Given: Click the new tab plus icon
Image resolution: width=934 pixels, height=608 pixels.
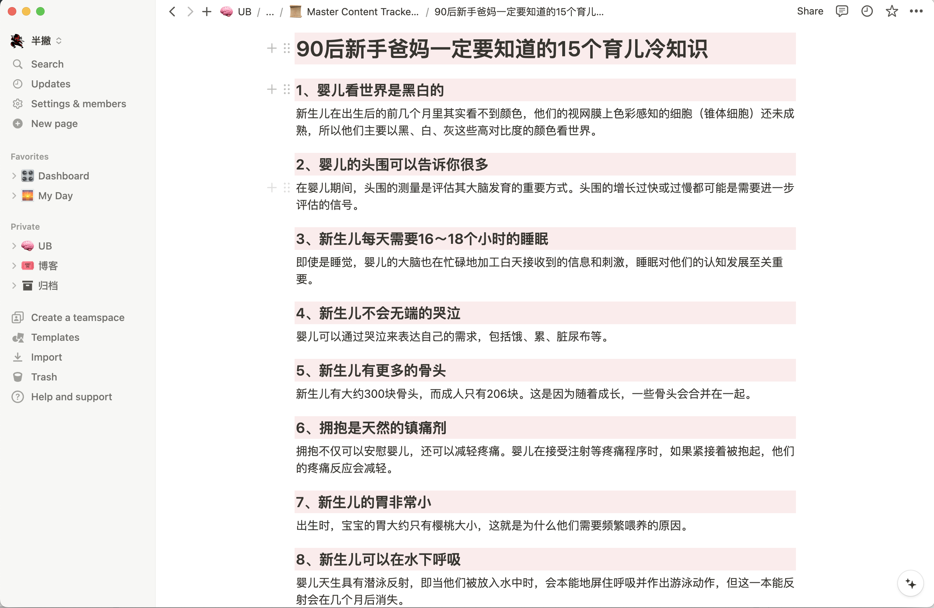Looking at the screenshot, I should pyautogui.click(x=206, y=12).
